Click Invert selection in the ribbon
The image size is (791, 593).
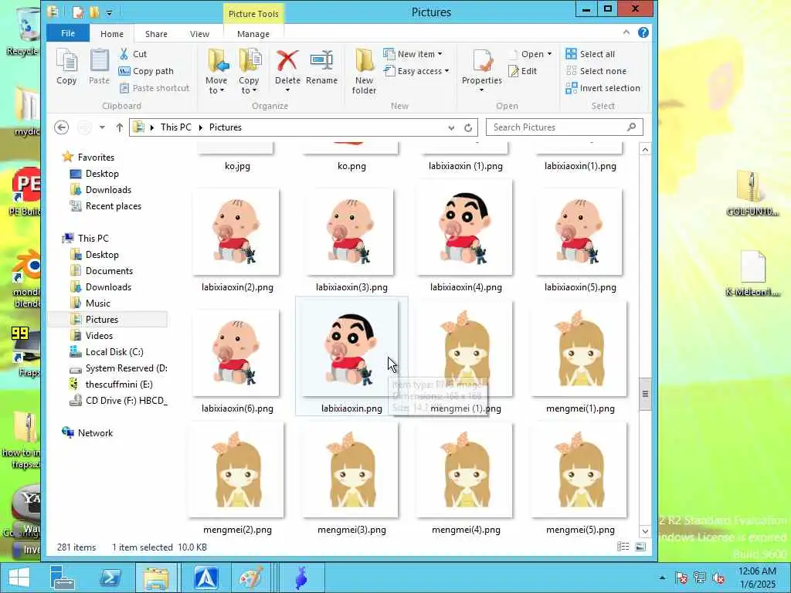(x=603, y=88)
